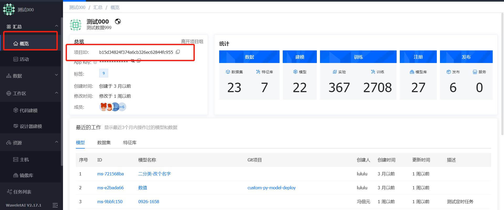Screen dimensions: 504x210
Task: Click the 数据集 cube icon
Action: pos(228,72)
